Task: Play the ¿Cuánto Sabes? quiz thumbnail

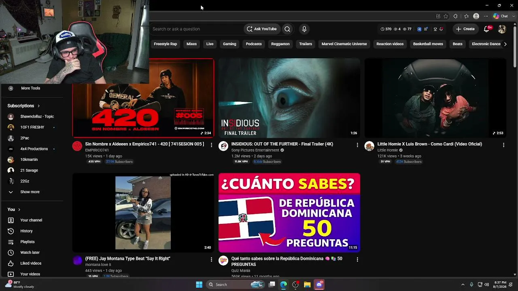Action: (x=289, y=213)
